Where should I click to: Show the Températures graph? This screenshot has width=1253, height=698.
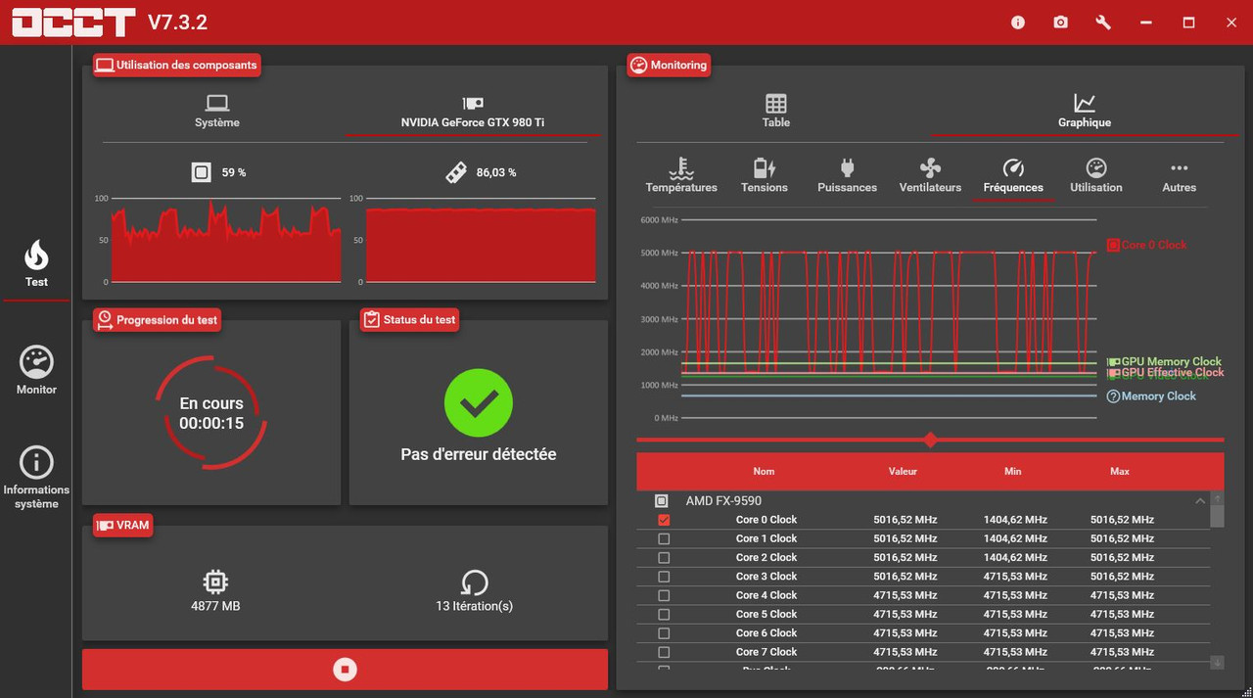click(x=681, y=176)
